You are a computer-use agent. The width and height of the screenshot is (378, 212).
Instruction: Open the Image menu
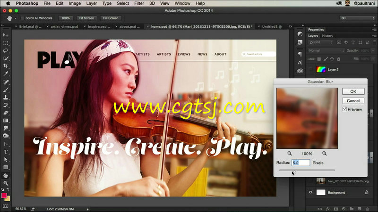75,3
